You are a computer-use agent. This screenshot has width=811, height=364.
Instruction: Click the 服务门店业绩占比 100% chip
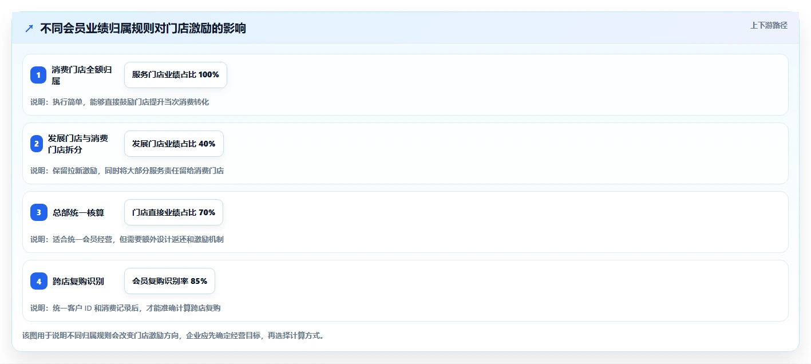point(176,75)
